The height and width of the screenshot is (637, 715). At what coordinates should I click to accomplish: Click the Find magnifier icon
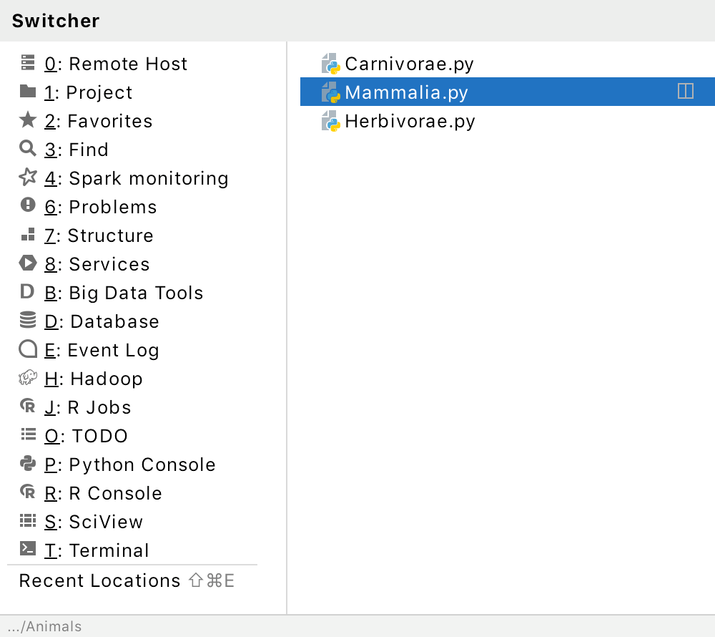click(28, 149)
